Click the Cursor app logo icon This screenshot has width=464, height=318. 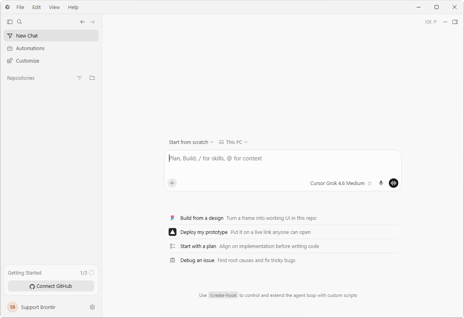7,7
